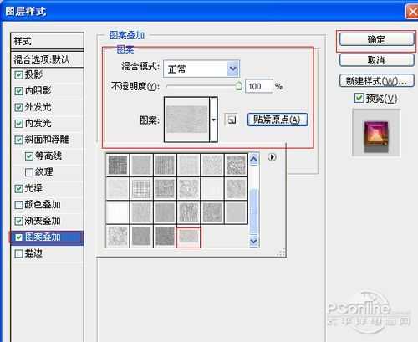
Task: Click the 新建样式 new style button
Action: tap(376, 81)
